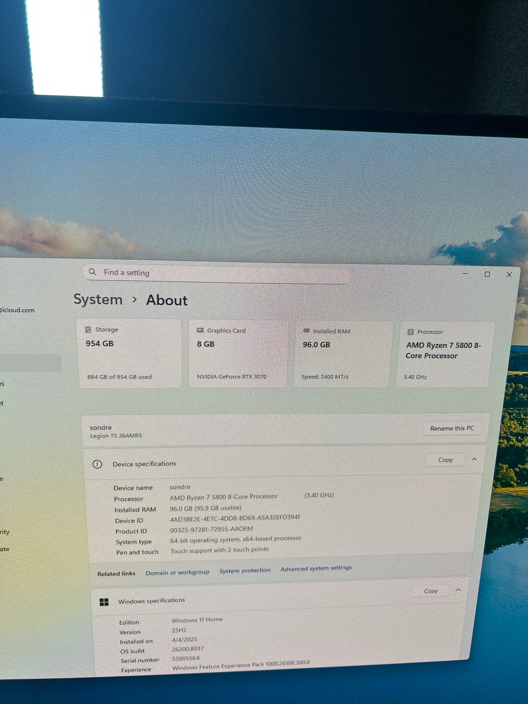Click the Legion T5 26AMR5 model text
The image size is (528, 704).
coord(116,436)
